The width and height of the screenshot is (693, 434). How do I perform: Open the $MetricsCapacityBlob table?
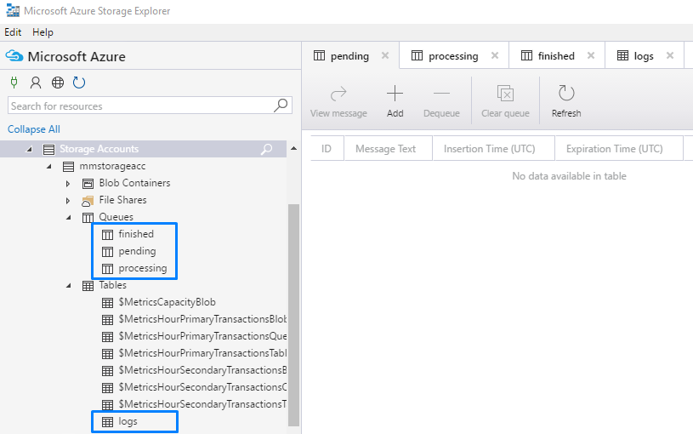pyautogui.click(x=167, y=302)
